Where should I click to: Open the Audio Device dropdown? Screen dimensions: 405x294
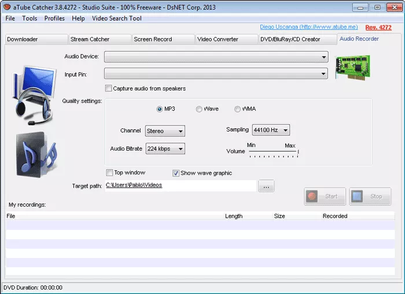[x=216, y=57]
